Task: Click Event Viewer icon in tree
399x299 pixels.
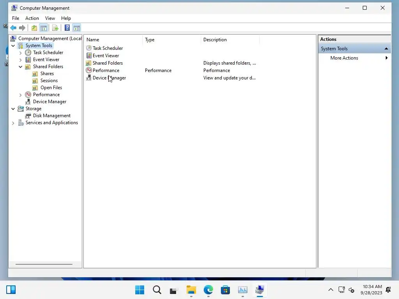Action: tap(28, 60)
